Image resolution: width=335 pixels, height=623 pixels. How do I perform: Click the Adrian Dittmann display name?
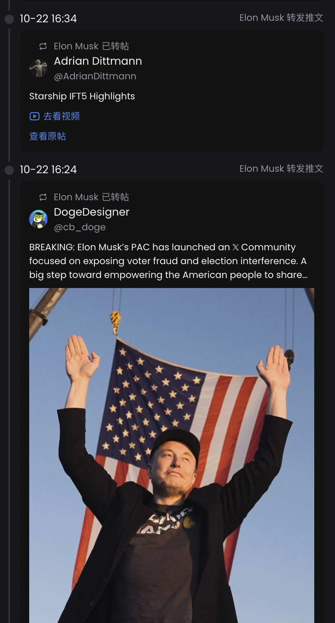coord(98,61)
